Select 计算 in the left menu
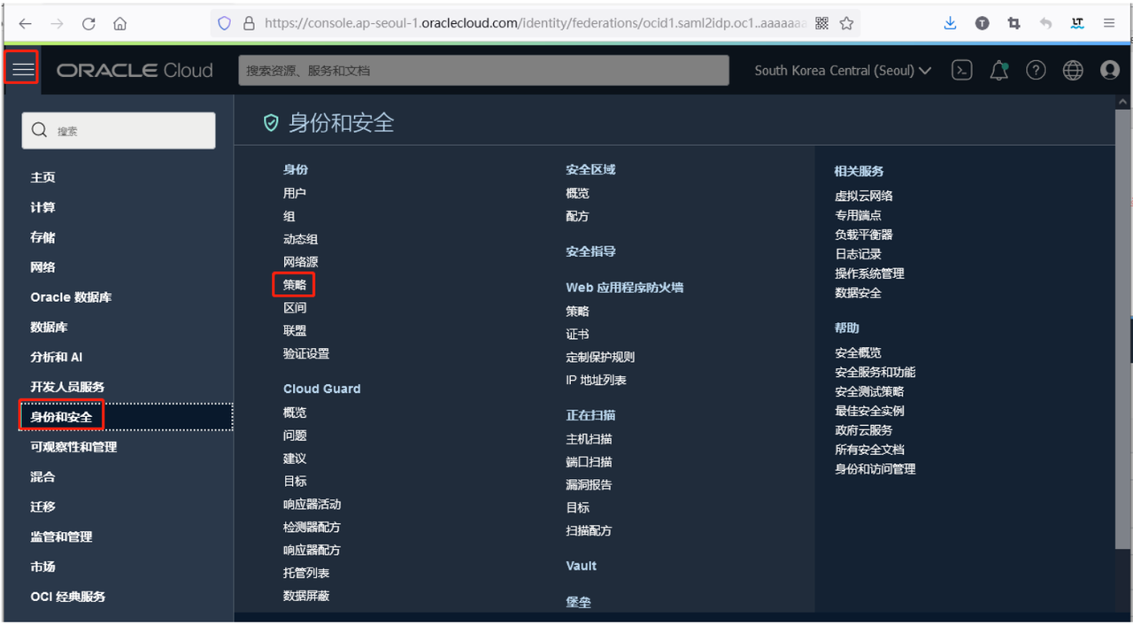The image size is (1133, 625). (42, 207)
